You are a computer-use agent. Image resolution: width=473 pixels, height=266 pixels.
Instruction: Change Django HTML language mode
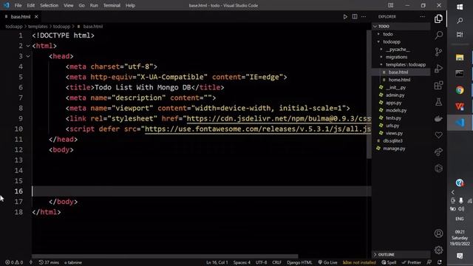(299, 262)
